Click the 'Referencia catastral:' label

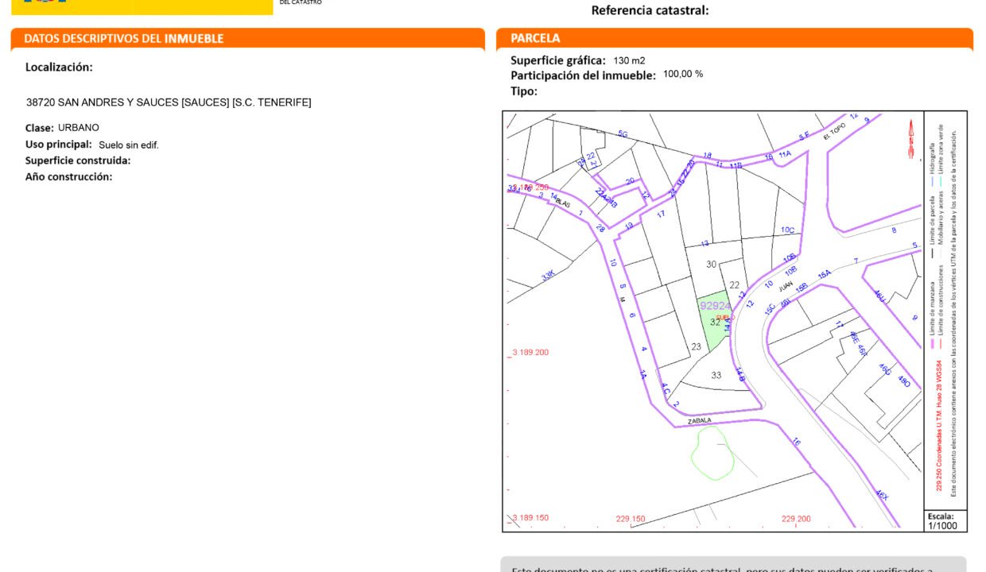pyautogui.click(x=650, y=10)
